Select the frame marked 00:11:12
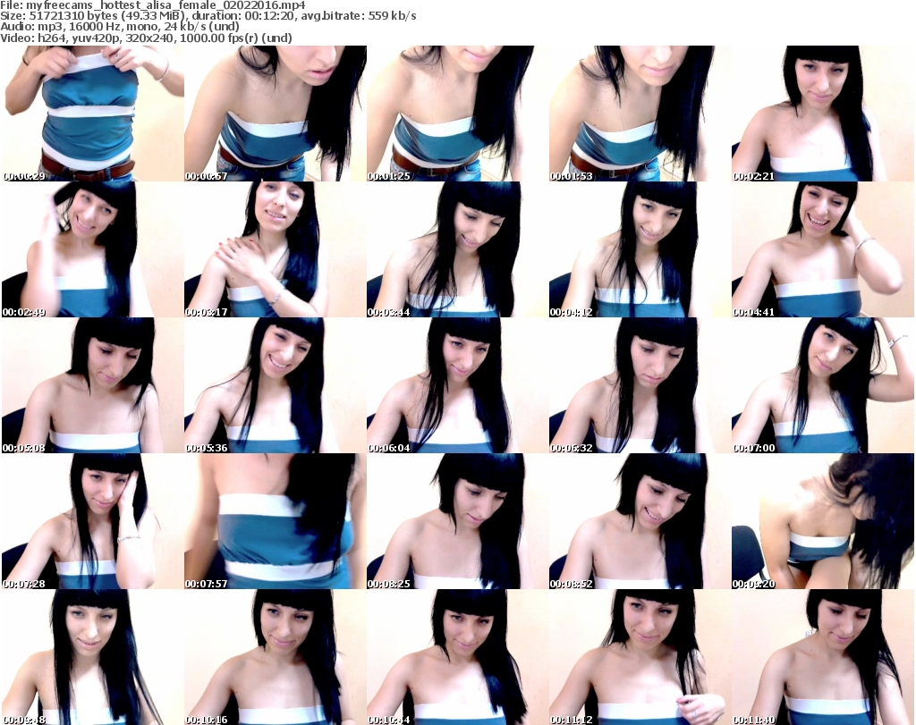916x725 pixels. [x=640, y=657]
